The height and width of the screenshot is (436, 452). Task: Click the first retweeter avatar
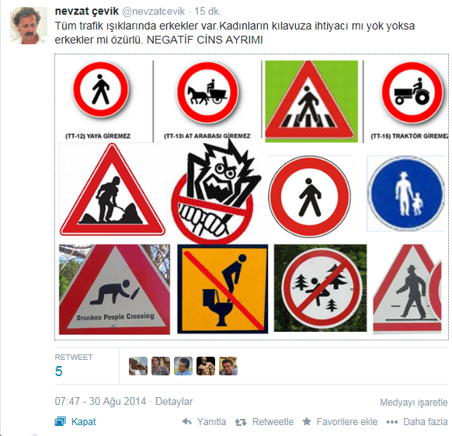[138, 366]
